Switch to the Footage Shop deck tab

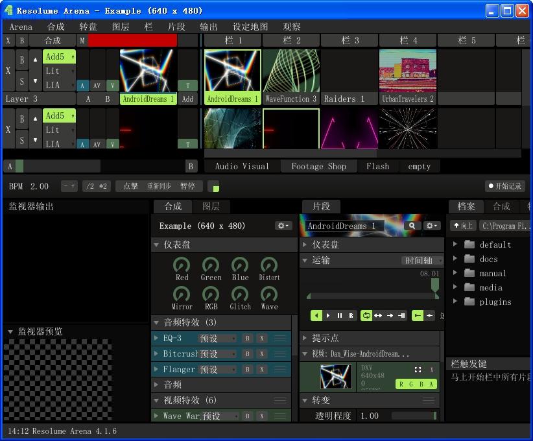(318, 166)
